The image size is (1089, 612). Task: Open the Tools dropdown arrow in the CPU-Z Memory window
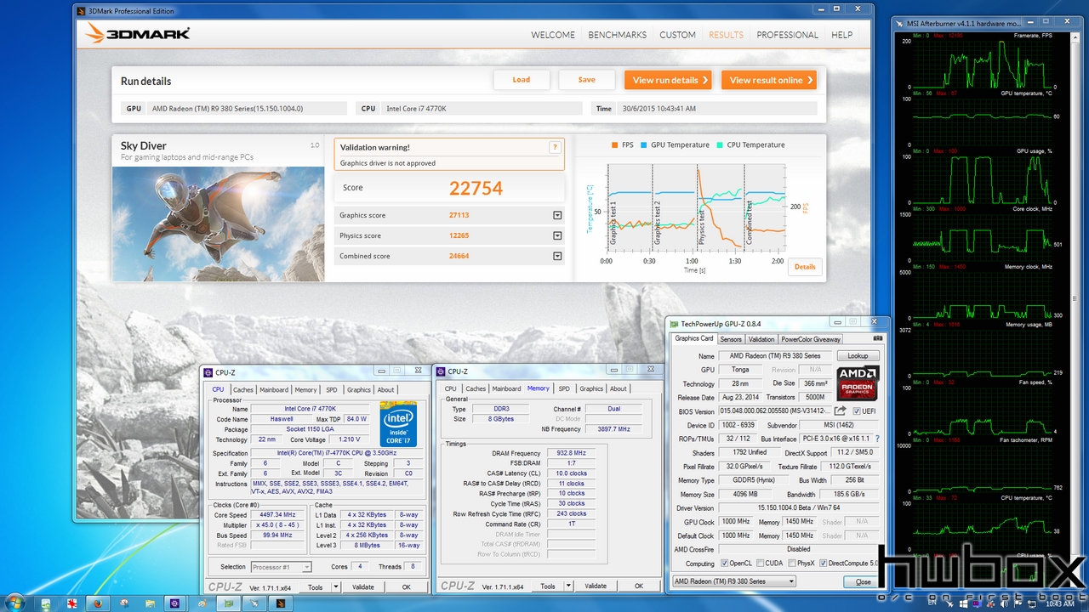[567, 586]
